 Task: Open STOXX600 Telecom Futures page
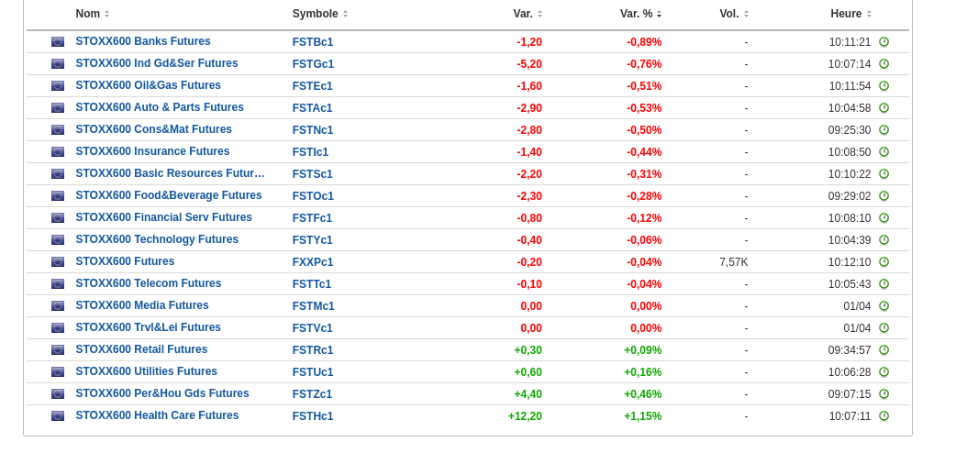(149, 283)
